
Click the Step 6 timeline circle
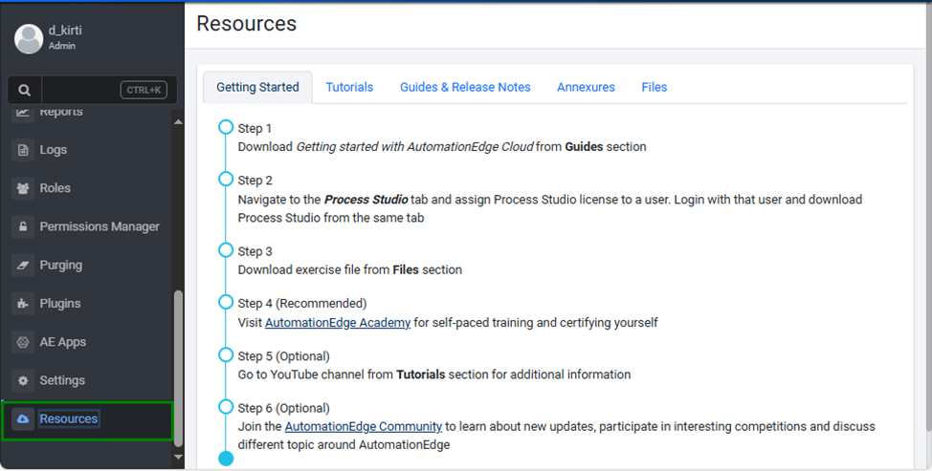tap(226, 407)
